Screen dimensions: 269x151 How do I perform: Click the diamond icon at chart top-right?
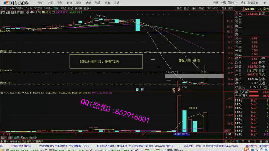pyautogui.click(x=217, y=12)
